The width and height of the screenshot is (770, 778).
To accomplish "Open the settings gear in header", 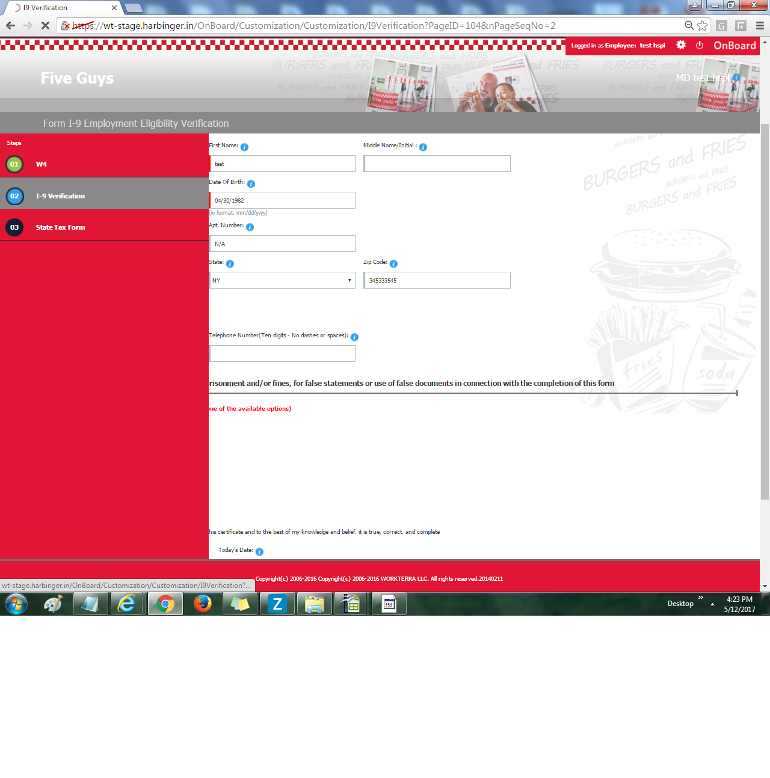I will 681,45.
